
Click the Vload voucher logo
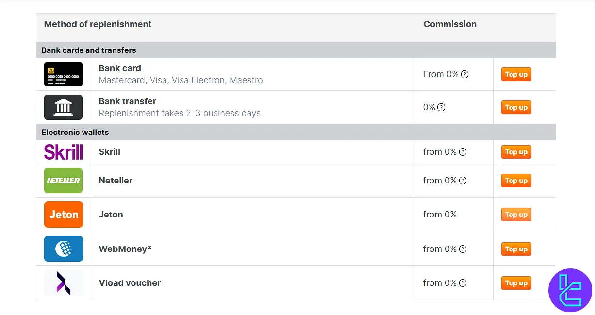pyautogui.click(x=63, y=283)
